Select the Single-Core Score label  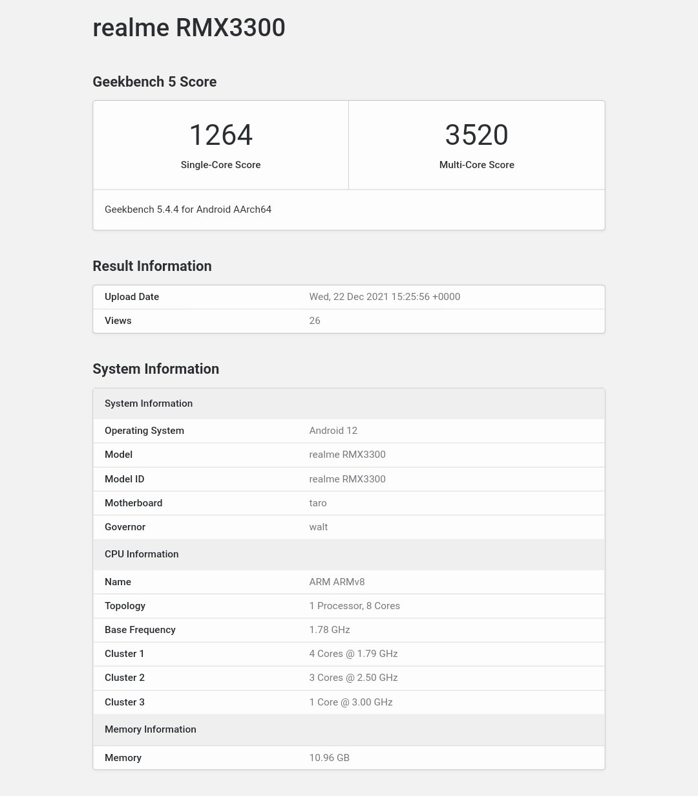coord(220,165)
